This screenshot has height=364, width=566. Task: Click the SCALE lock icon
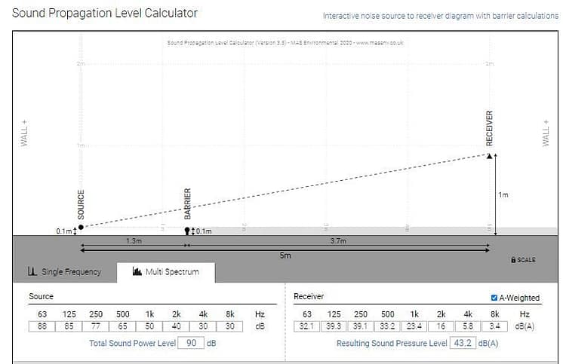(x=514, y=260)
